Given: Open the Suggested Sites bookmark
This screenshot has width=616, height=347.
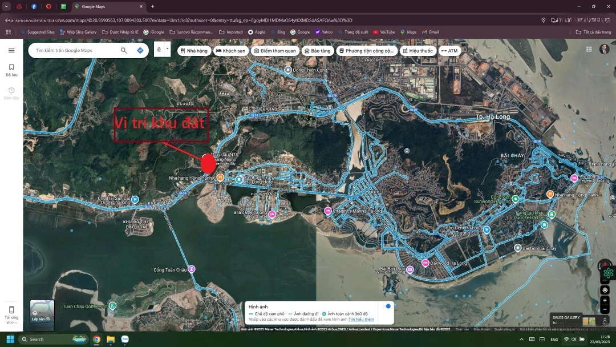Looking at the screenshot, I should (38, 32).
